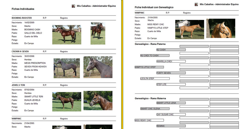The height and width of the screenshot is (129, 242).
Task: Select the MISS REMY CHIC pedigree box
Action: (x=149, y=120)
